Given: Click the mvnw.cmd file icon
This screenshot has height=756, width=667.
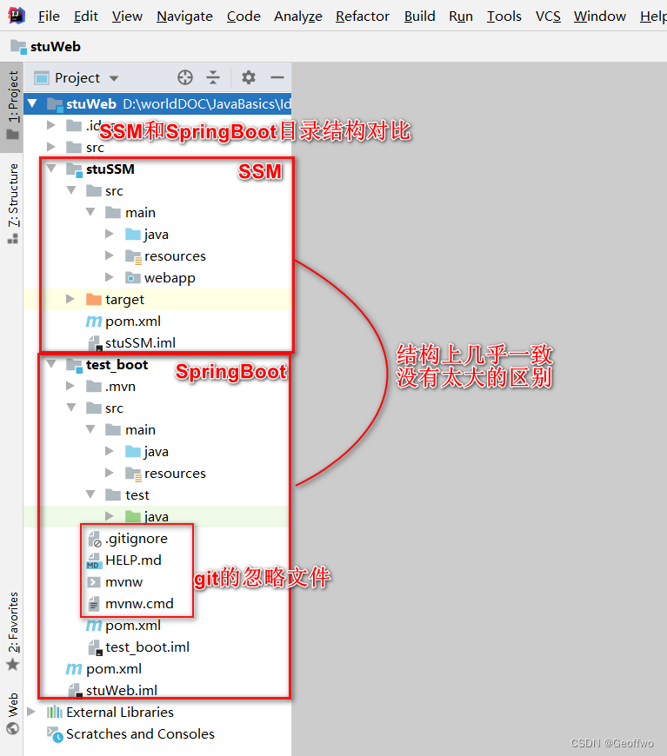Looking at the screenshot, I should tap(94, 604).
